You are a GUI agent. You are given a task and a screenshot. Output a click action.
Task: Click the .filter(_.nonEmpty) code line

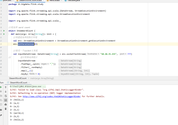(31, 67)
